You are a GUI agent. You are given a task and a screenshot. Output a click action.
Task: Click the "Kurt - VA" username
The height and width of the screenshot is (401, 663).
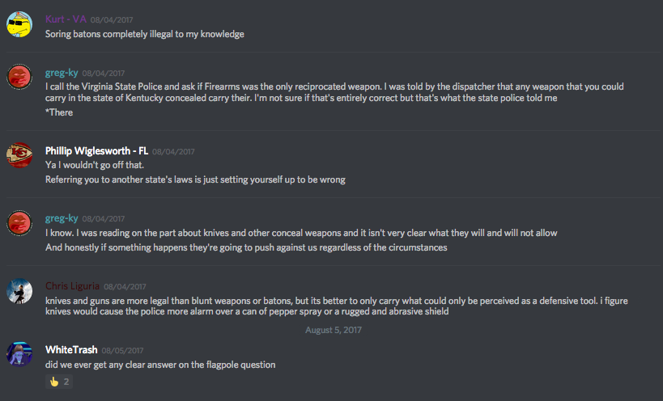(x=66, y=19)
